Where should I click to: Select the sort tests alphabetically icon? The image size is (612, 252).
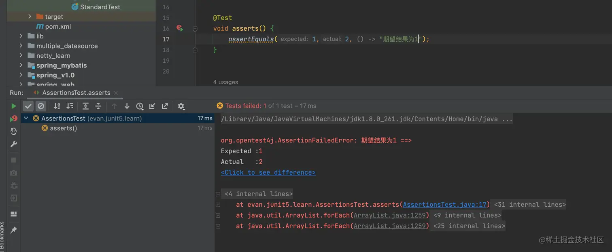click(x=57, y=106)
